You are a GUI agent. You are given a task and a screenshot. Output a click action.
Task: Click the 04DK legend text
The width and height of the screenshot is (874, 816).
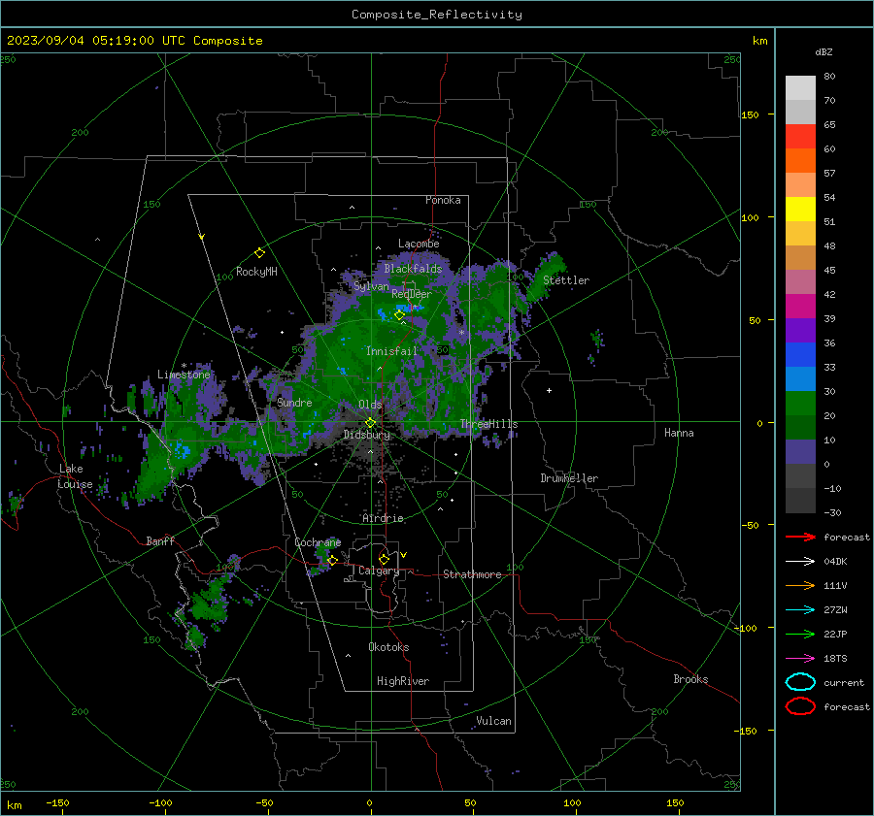click(835, 562)
